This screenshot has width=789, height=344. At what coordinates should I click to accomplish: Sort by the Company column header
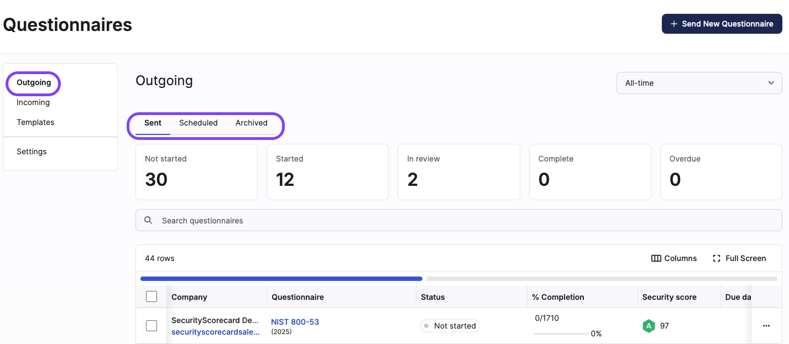[189, 297]
